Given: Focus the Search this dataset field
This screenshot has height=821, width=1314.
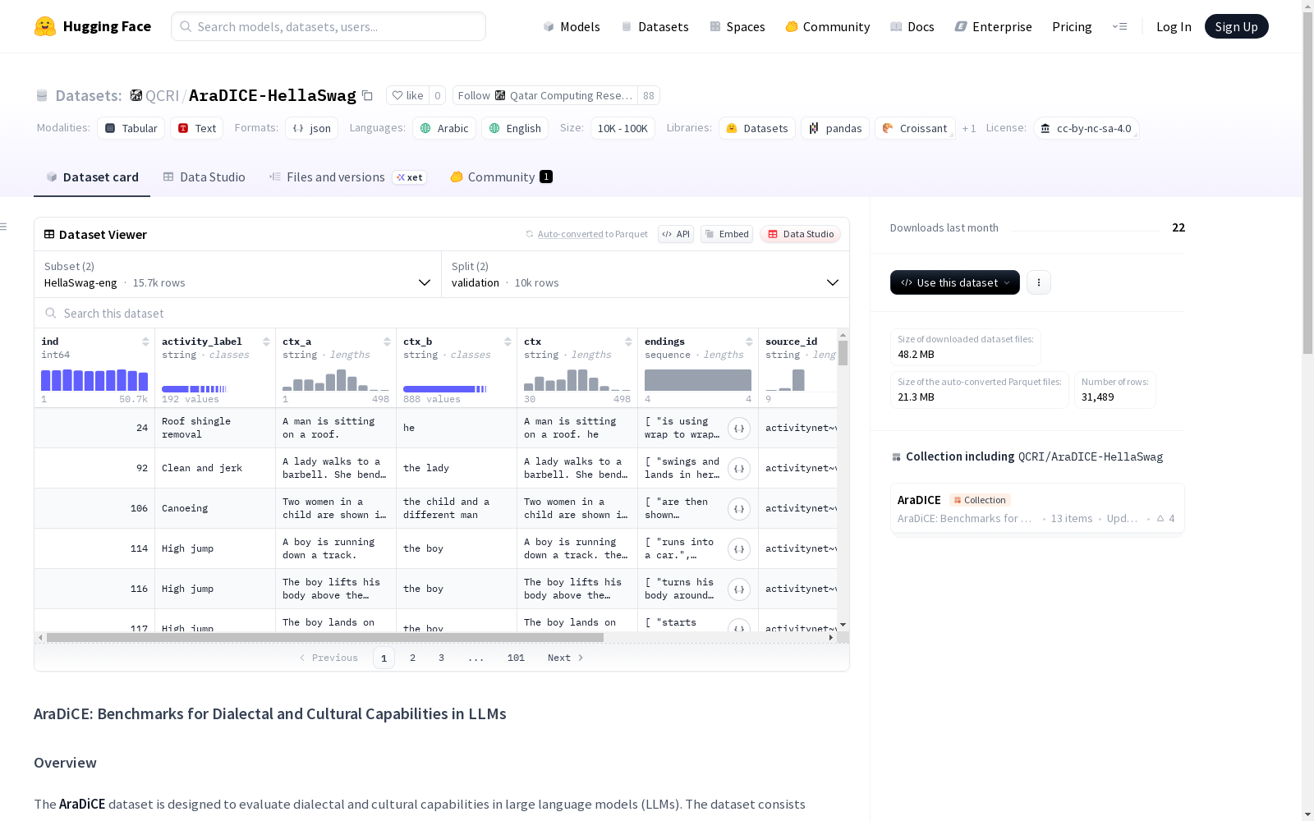Looking at the screenshot, I should point(442,314).
